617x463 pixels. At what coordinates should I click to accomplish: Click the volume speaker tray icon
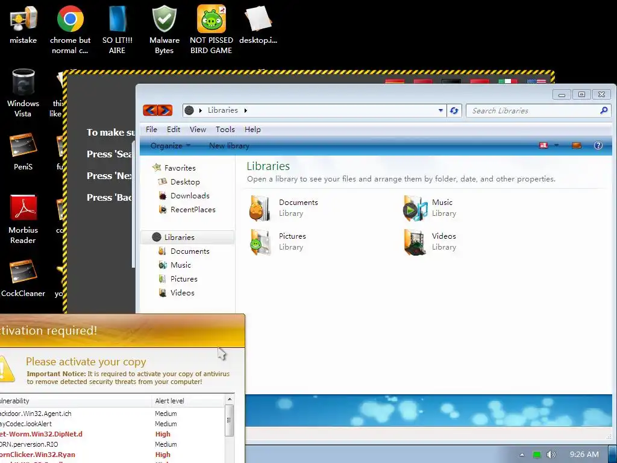[551, 455]
